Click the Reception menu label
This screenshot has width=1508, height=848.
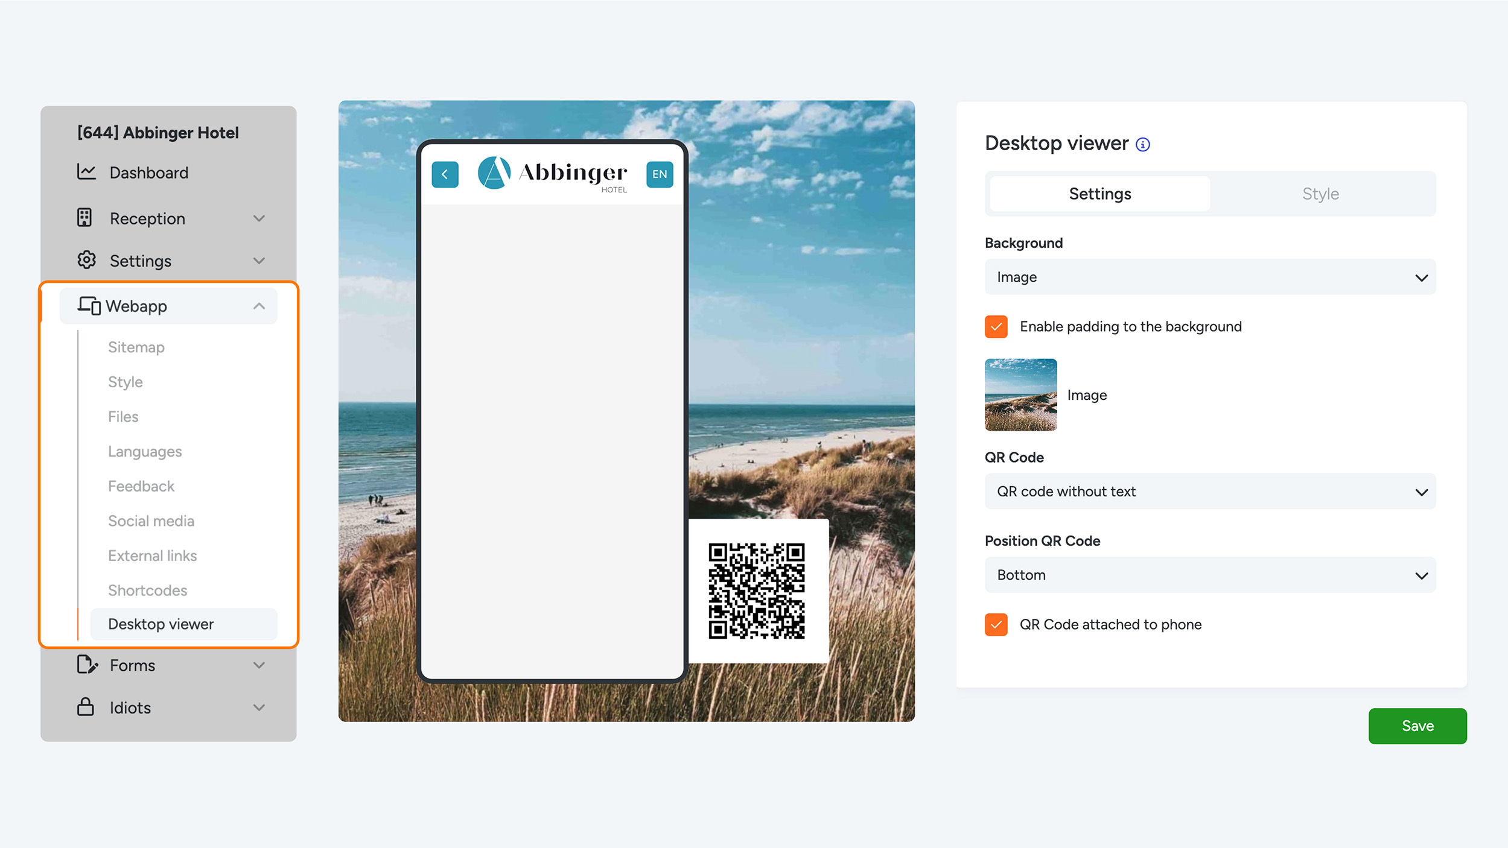pyautogui.click(x=147, y=218)
